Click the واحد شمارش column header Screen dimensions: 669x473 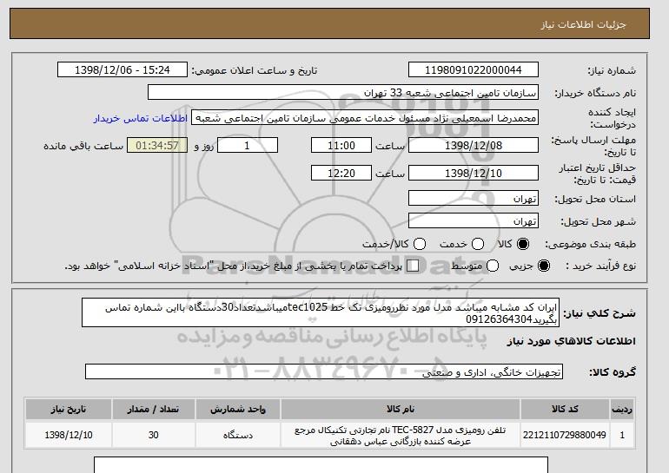click(x=238, y=409)
